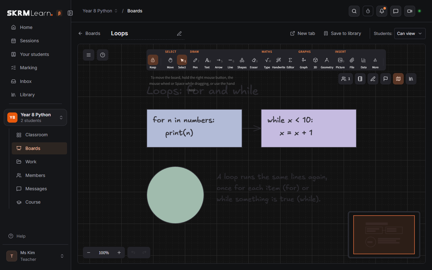
Task: Expand the Year 8 Python breadcrumb switcher
Action: (x=100, y=11)
